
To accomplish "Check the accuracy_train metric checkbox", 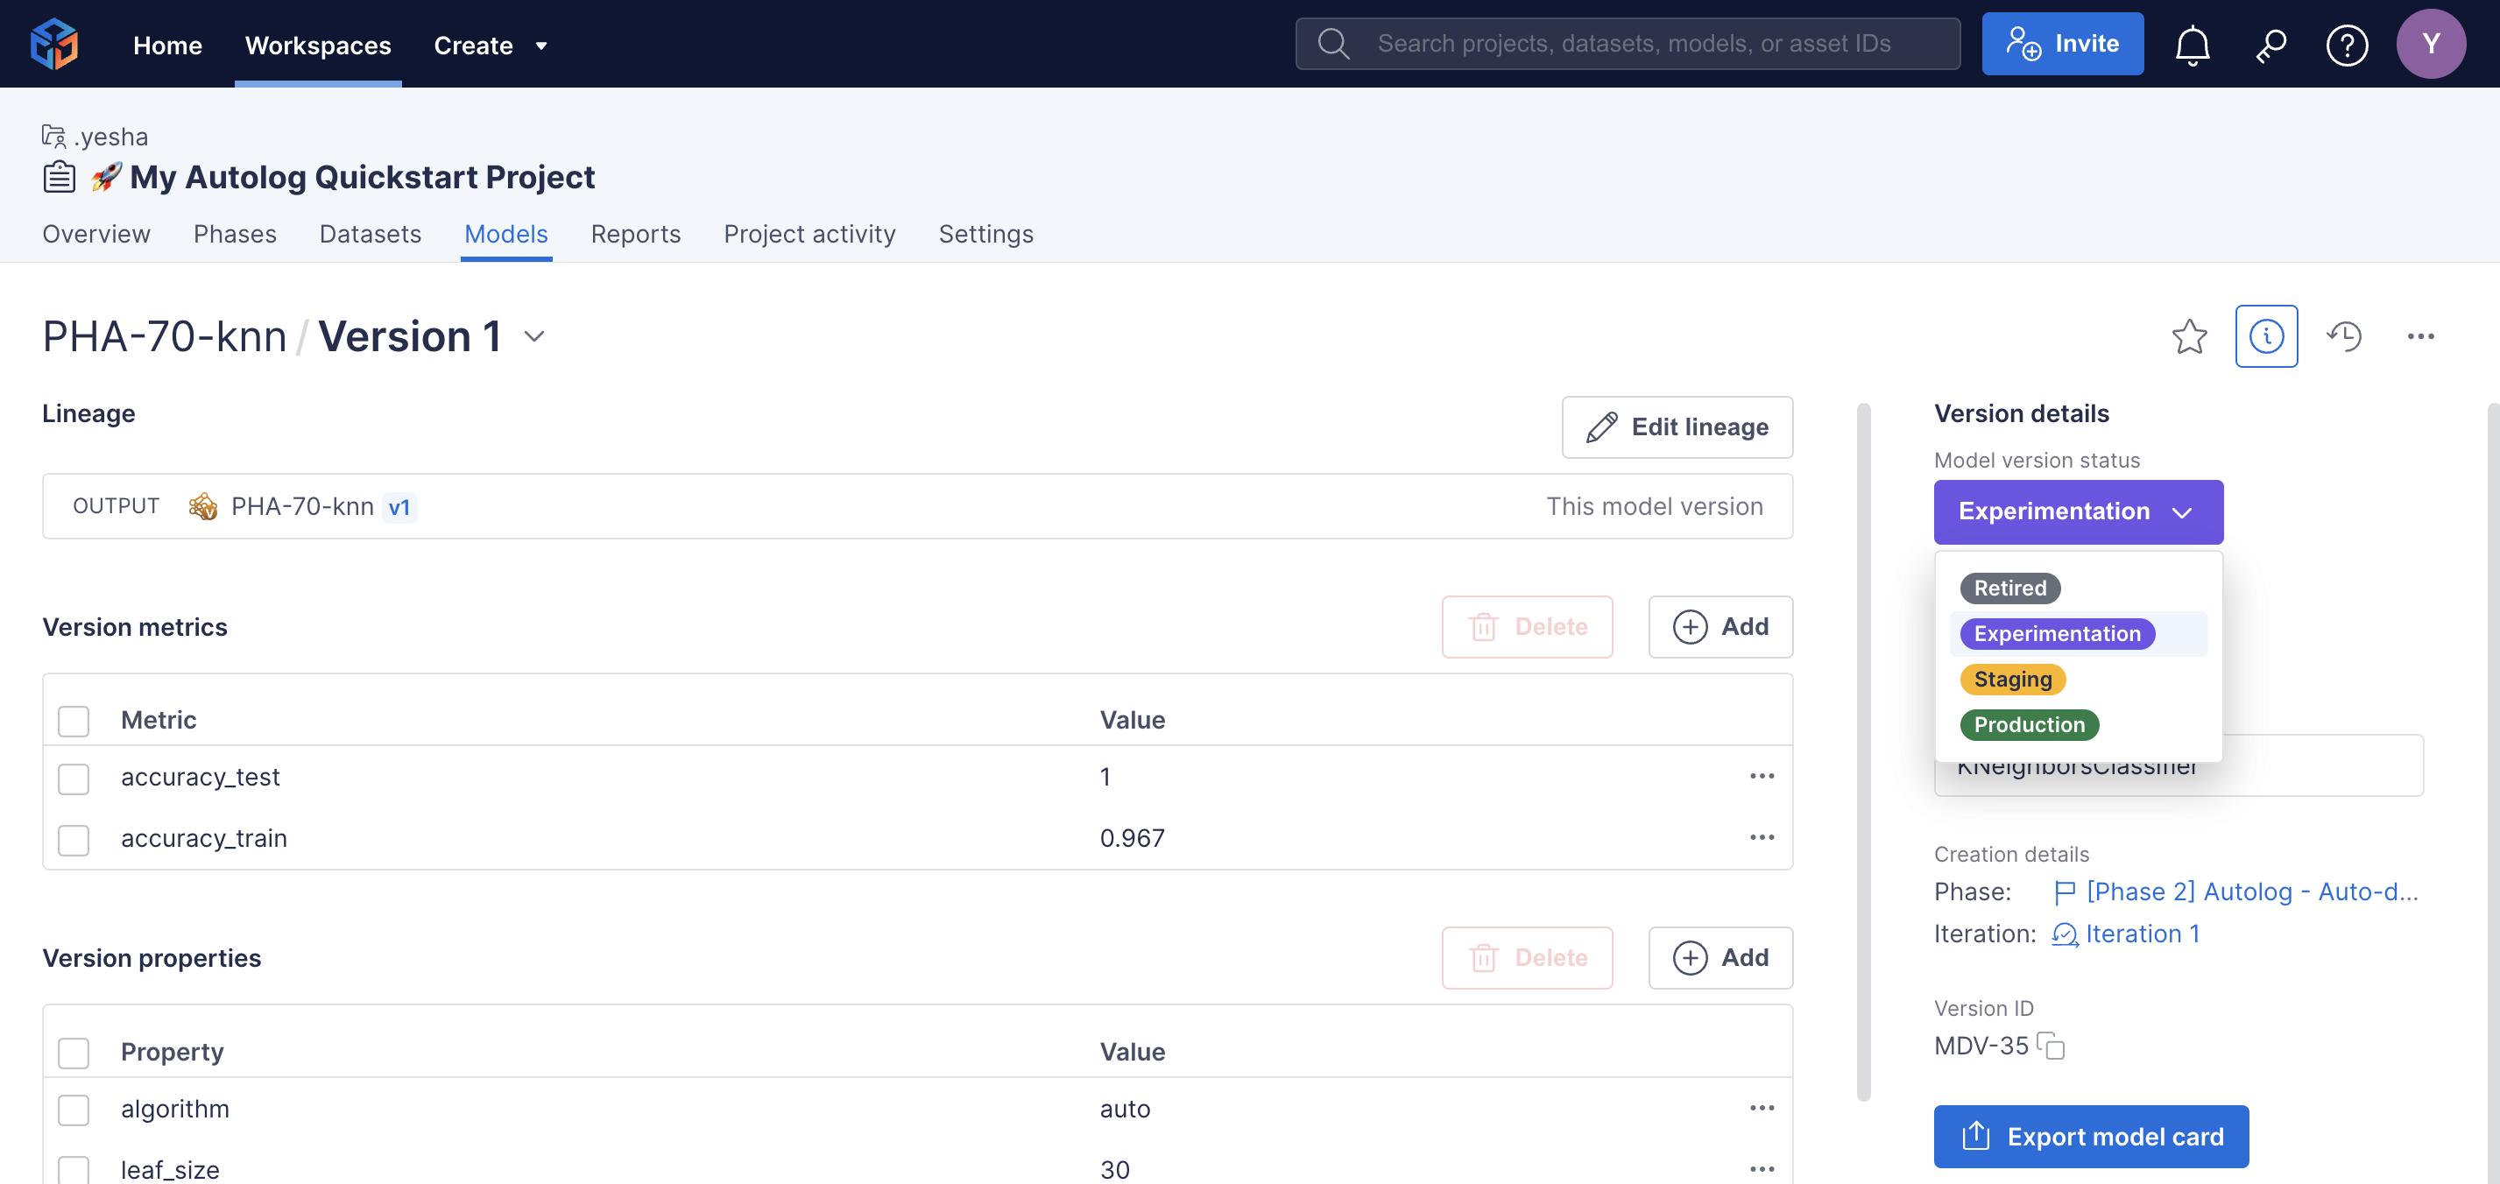I will (74, 840).
